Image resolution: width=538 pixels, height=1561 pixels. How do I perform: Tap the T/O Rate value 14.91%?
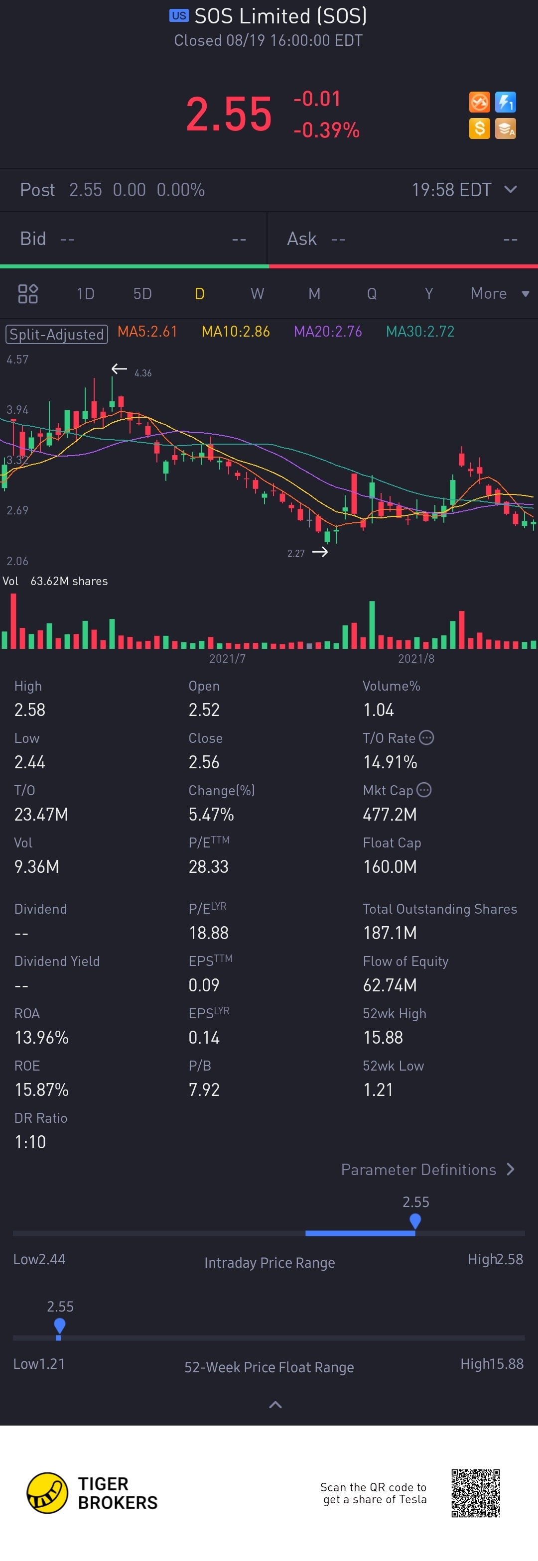(x=390, y=762)
